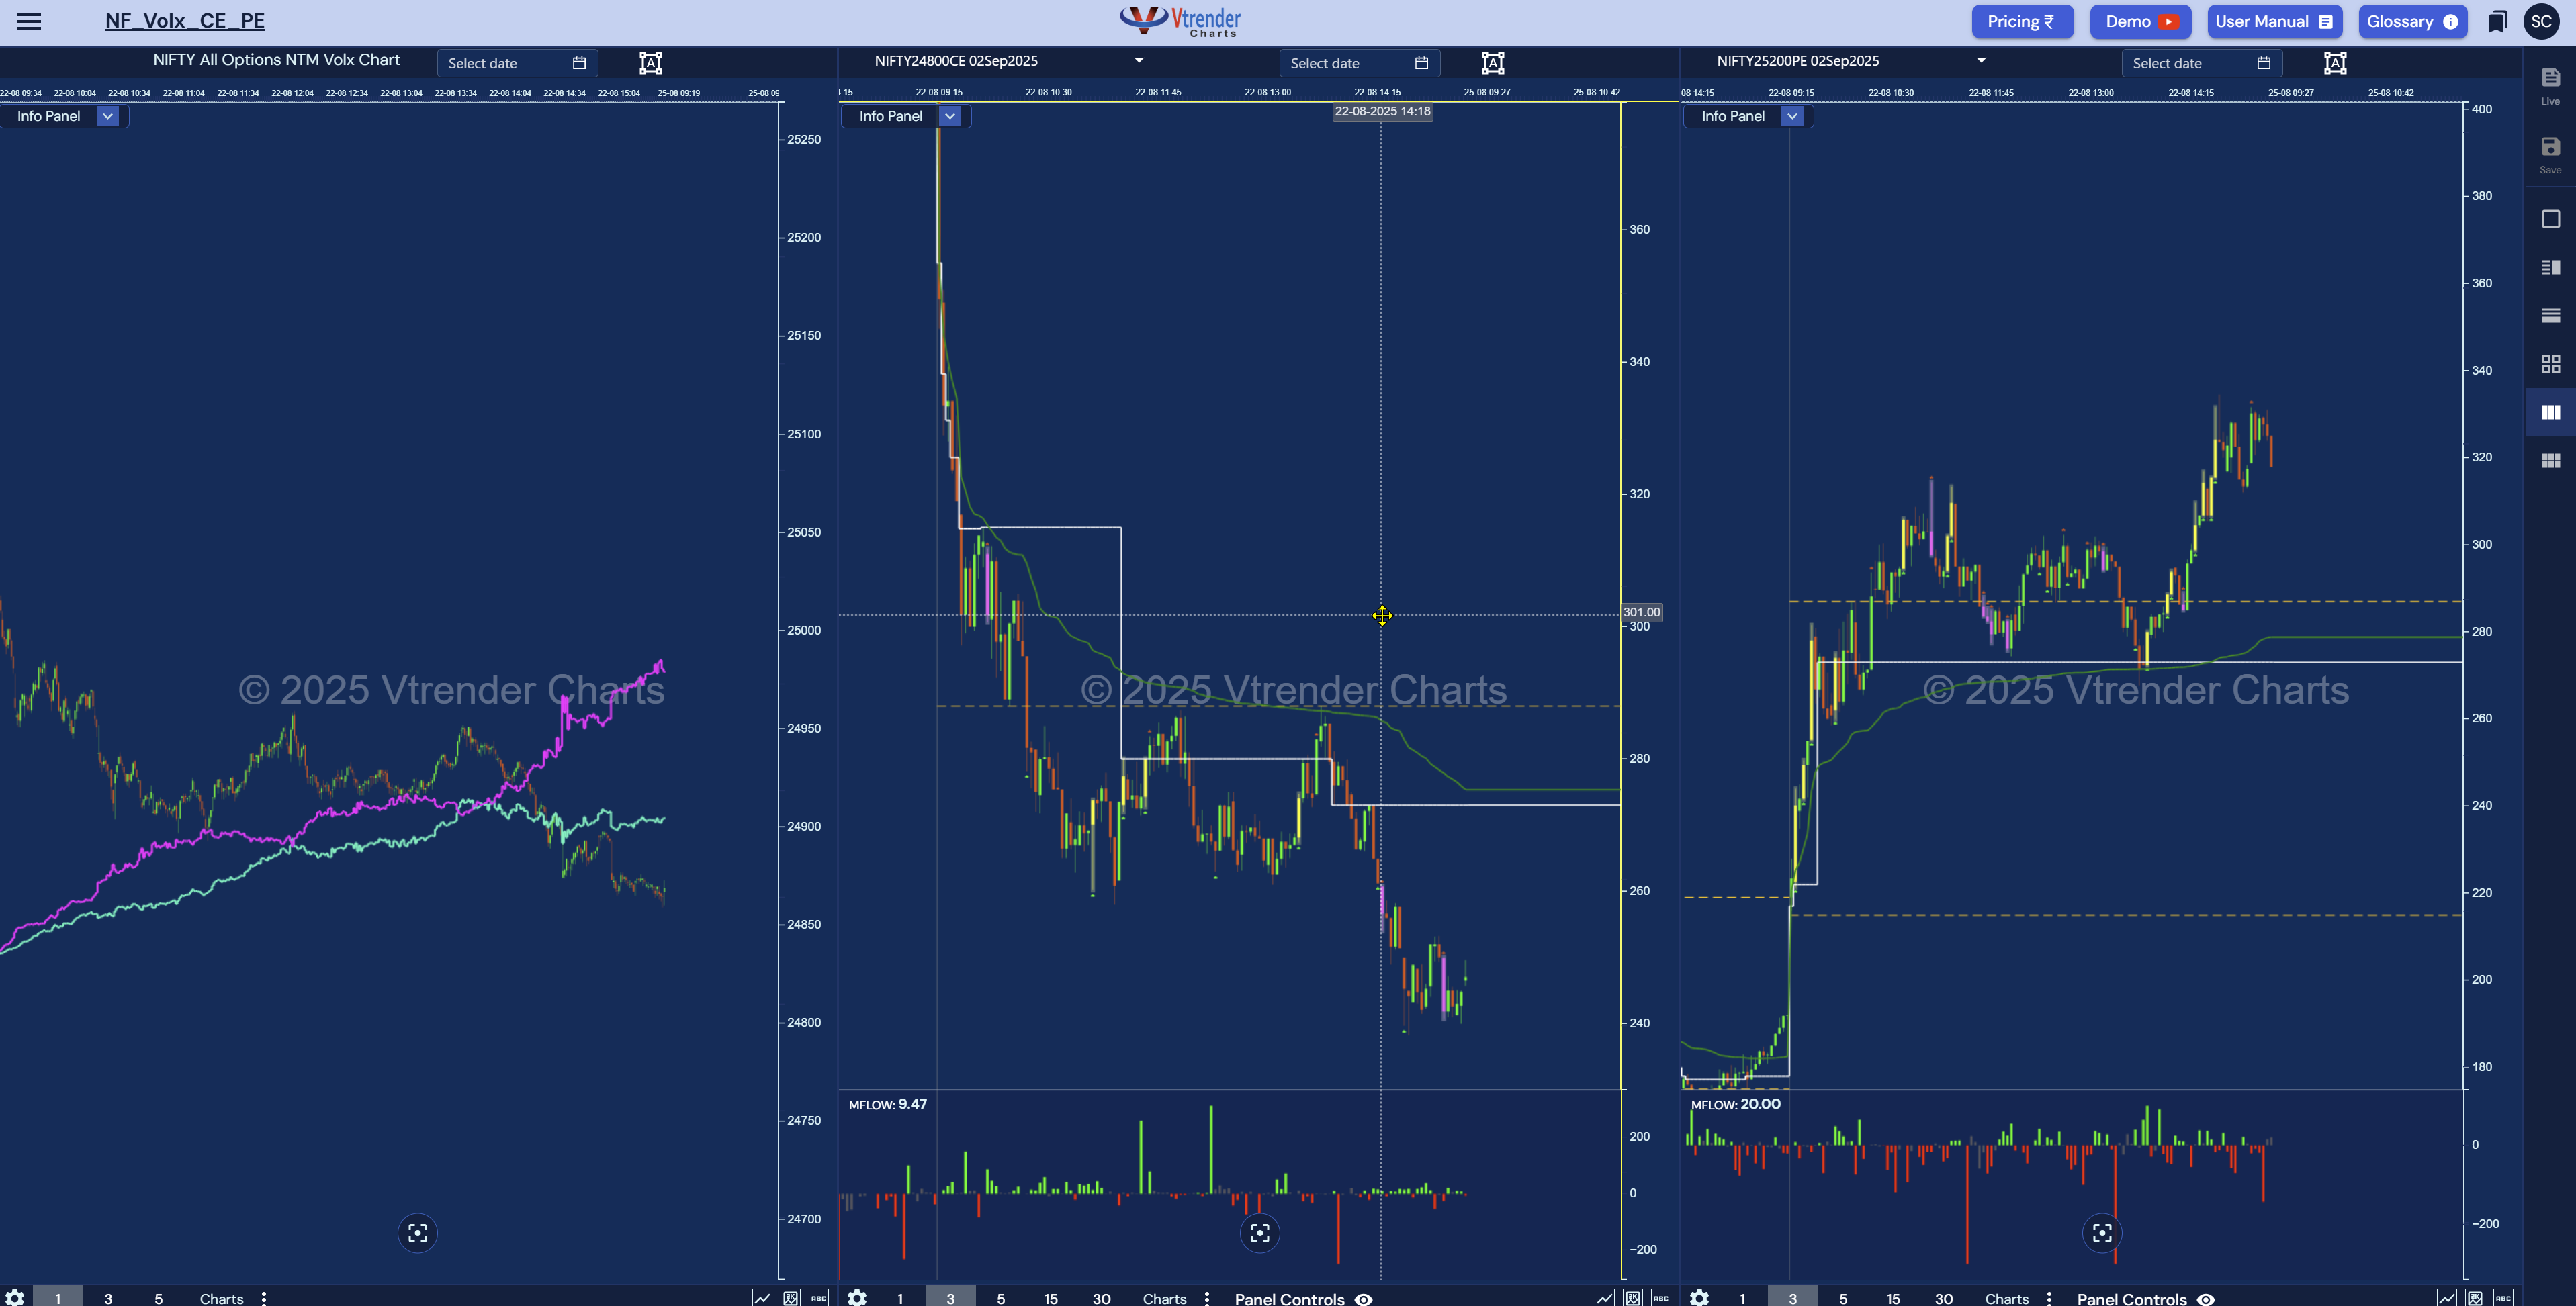The width and height of the screenshot is (2576, 1306).
Task: Select the stacked rows layout icon
Action: tap(2550, 315)
